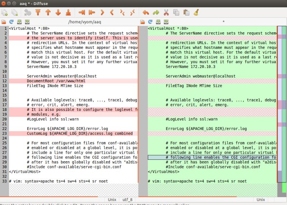The image size is (287, 205).
Task: Click left pane horizontal scrollbar
Action: point(49,197)
